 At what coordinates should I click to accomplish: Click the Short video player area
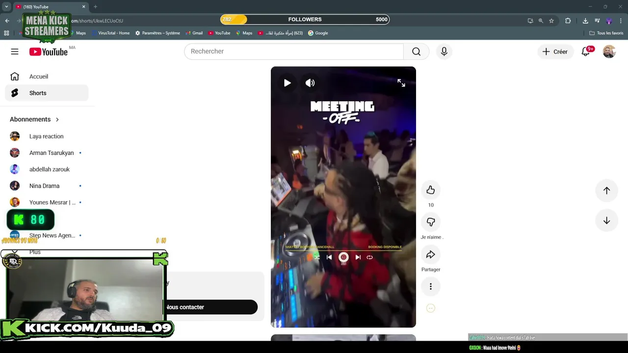(x=343, y=197)
